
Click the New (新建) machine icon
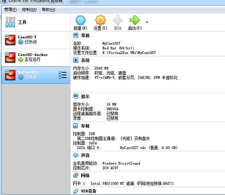click(x=81, y=20)
